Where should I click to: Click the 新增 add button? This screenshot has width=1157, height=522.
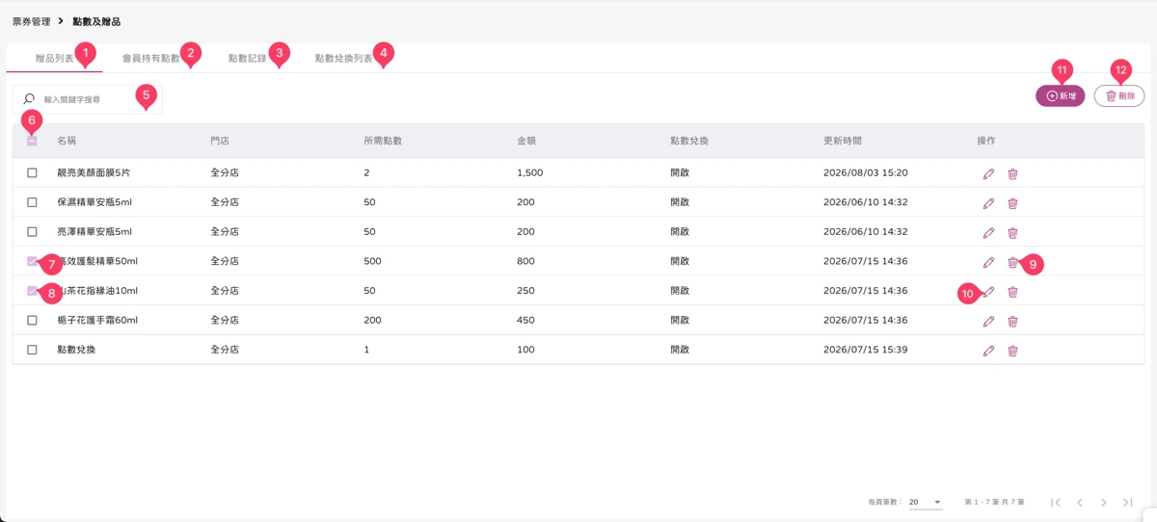(x=1061, y=96)
